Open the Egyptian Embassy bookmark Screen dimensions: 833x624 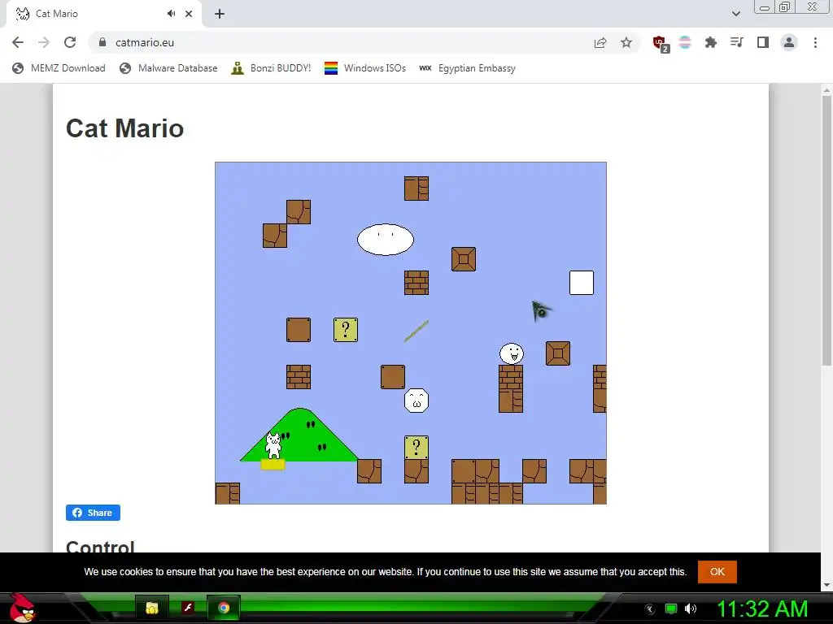pyautogui.click(x=467, y=68)
